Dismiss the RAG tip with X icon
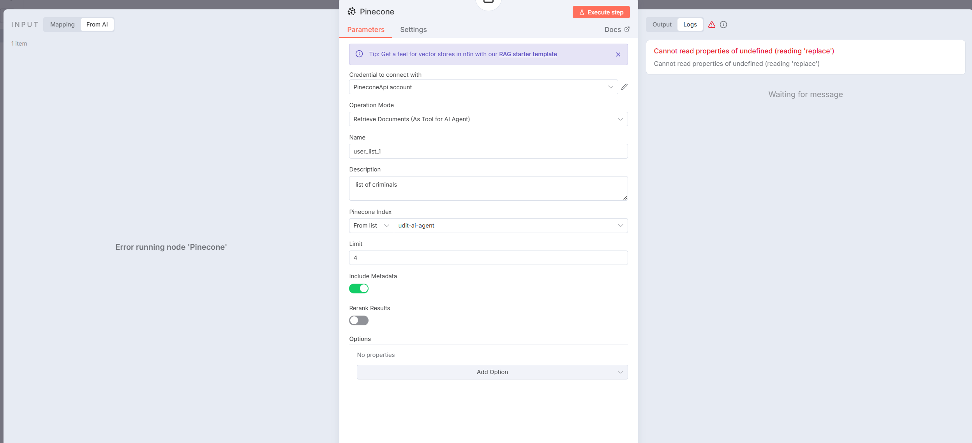Viewport: 972px width, 443px height. point(618,55)
